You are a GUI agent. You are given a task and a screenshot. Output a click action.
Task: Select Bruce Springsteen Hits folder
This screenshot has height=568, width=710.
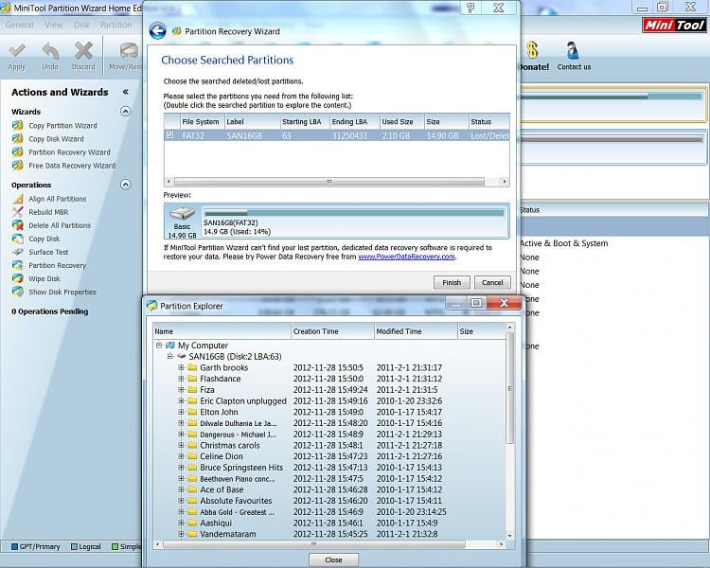tap(241, 467)
